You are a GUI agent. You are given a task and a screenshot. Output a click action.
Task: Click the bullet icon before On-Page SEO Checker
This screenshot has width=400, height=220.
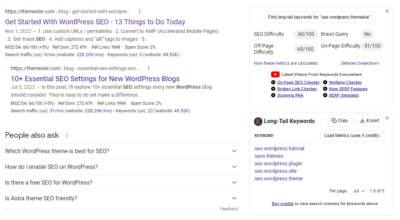tap(273, 82)
